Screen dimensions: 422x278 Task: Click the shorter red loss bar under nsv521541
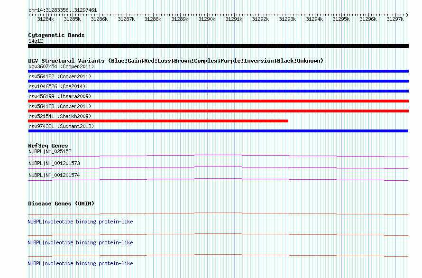click(158, 121)
